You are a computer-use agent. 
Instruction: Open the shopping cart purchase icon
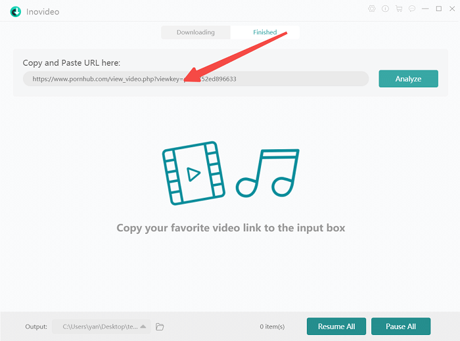[x=399, y=9]
